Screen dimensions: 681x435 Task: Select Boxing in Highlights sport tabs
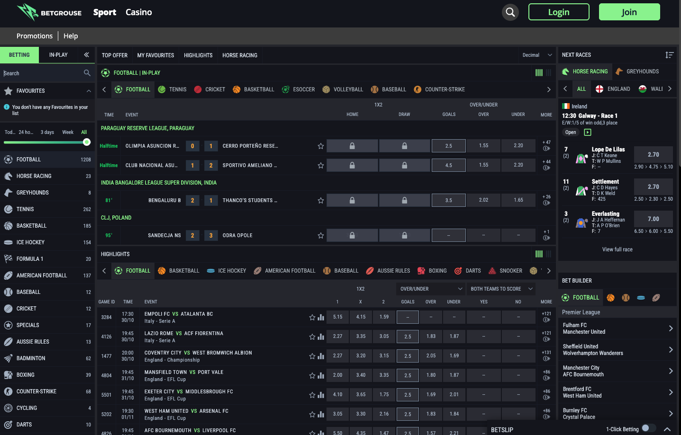click(432, 271)
